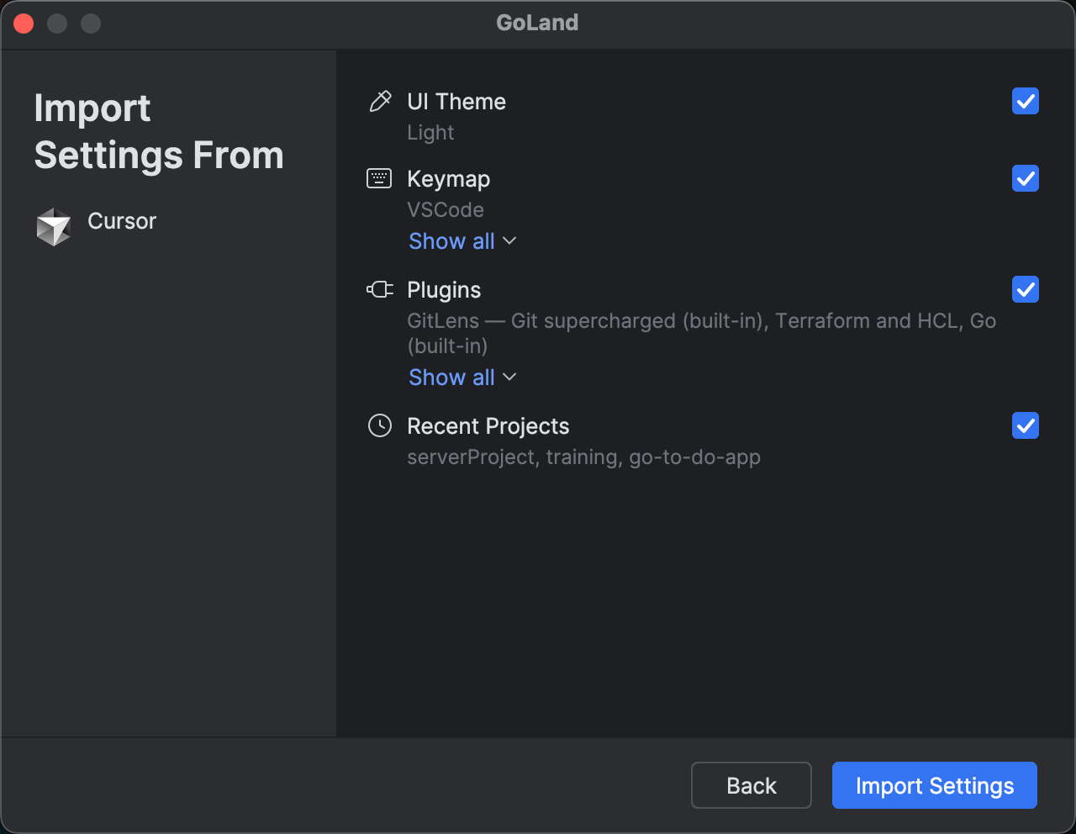1076x834 pixels.
Task: Disable the Keymap import checkbox
Action: click(1025, 178)
